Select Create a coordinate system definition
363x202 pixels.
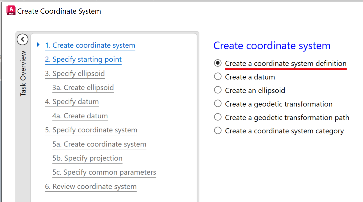pos(218,63)
